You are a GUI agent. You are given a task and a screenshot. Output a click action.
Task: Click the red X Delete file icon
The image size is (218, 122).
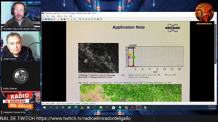click(54, 19)
